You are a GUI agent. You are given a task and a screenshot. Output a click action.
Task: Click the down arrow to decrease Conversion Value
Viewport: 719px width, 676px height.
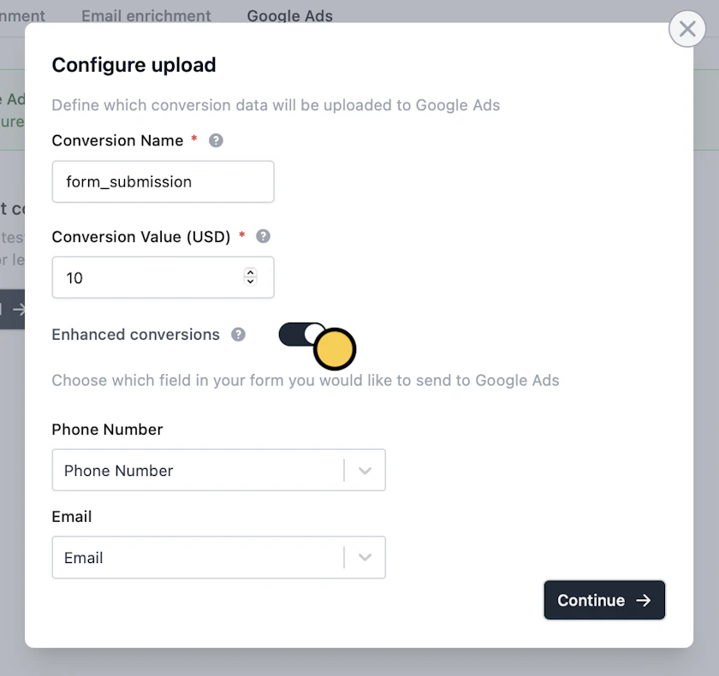pyautogui.click(x=250, y=282)
